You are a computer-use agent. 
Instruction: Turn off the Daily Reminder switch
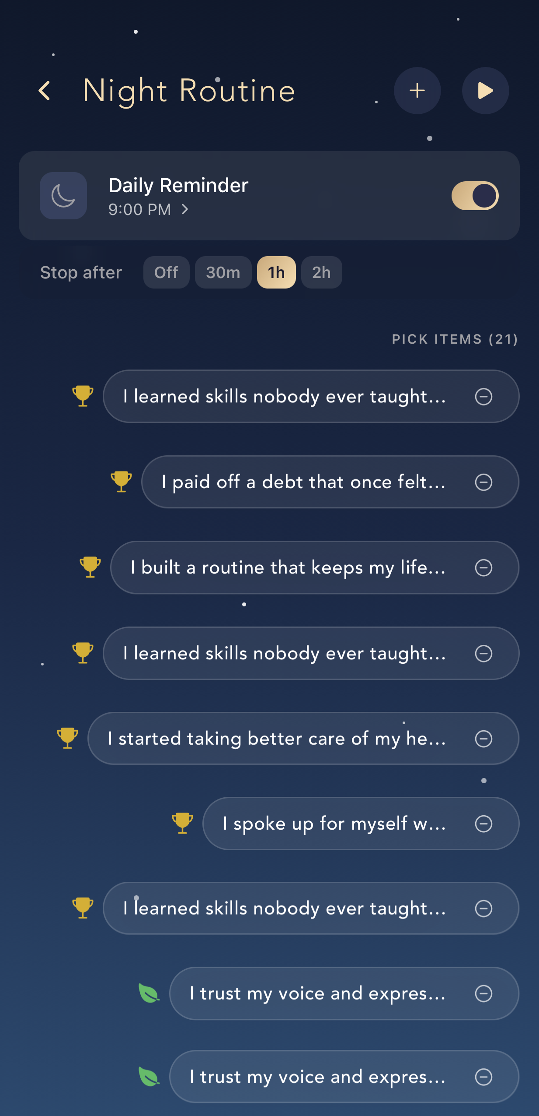pos(475,196)
